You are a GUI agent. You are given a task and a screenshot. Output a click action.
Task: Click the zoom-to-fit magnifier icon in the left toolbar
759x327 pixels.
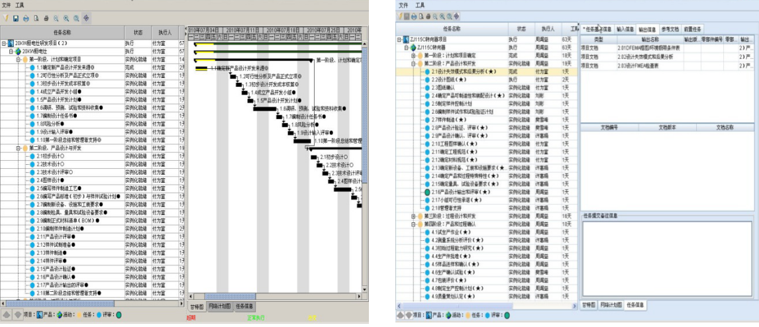click(76, 19)
